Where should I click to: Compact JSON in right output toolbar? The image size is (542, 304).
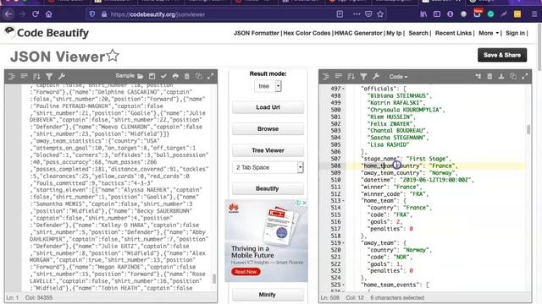coord(338,76)
